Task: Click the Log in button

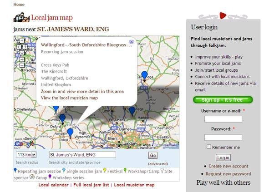Action: (223, 158)
